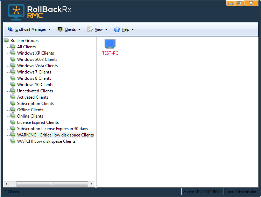Click the tree scrollbar right arrow
The image size is (261, 197).
click(x=91, y=184)
